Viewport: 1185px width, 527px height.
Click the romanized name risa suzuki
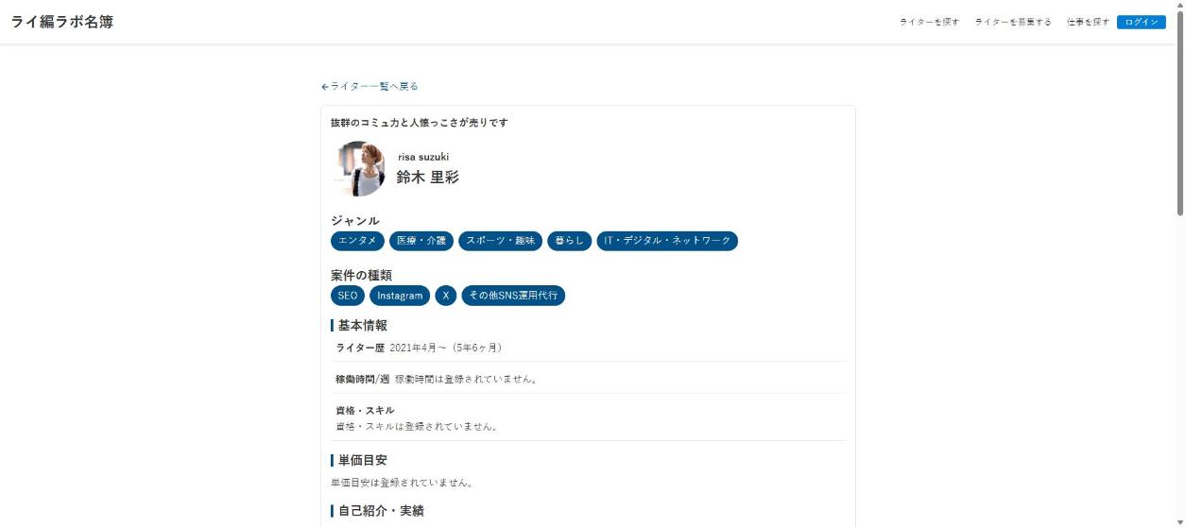pos(423,157)
